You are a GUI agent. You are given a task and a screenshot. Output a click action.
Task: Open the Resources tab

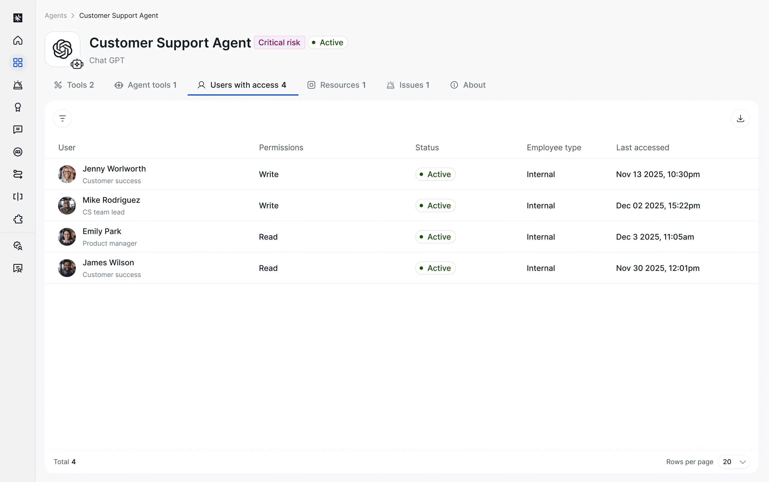pyautogui.click(x=337, y=85)
